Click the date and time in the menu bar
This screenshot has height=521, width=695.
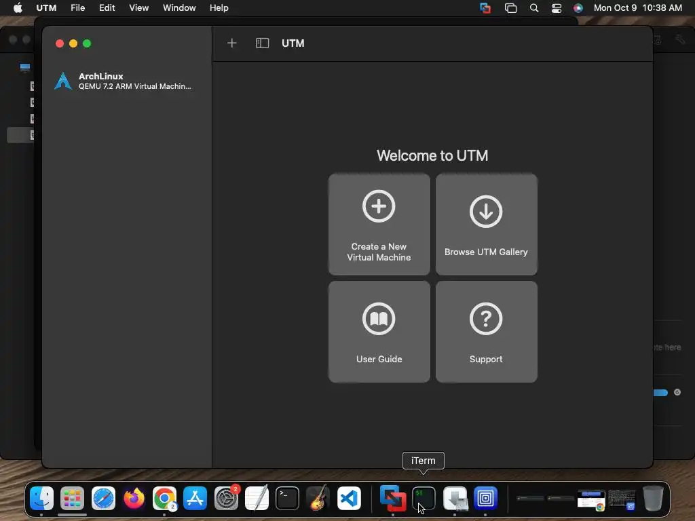(638, 8)
